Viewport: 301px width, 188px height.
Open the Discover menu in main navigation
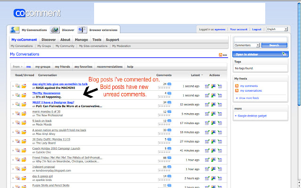(48, 39)
